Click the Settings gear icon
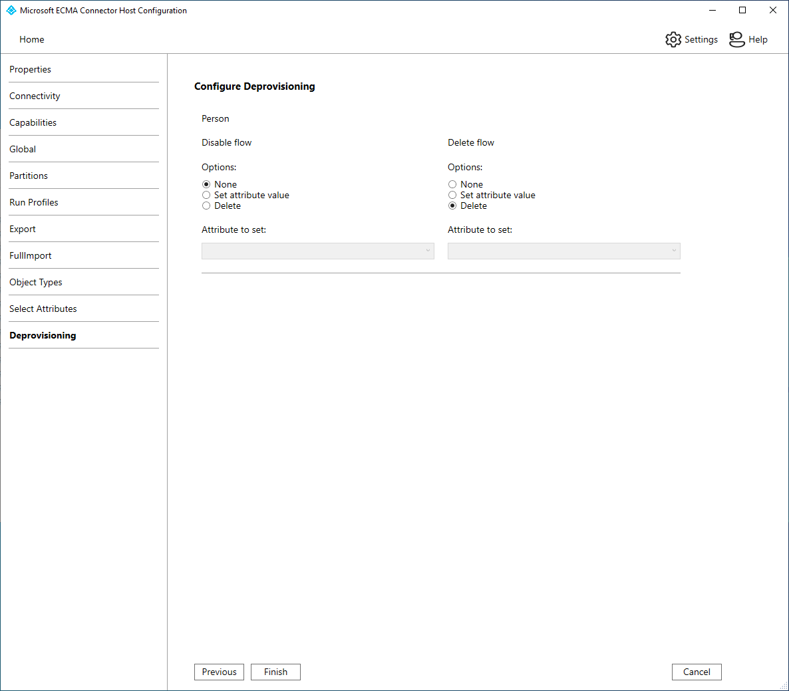The image size is (789, 691). pyautogui.click(x=673, y=39)
